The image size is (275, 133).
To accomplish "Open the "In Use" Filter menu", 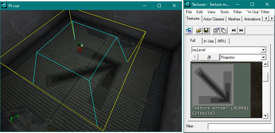I will tap(258, 12).
